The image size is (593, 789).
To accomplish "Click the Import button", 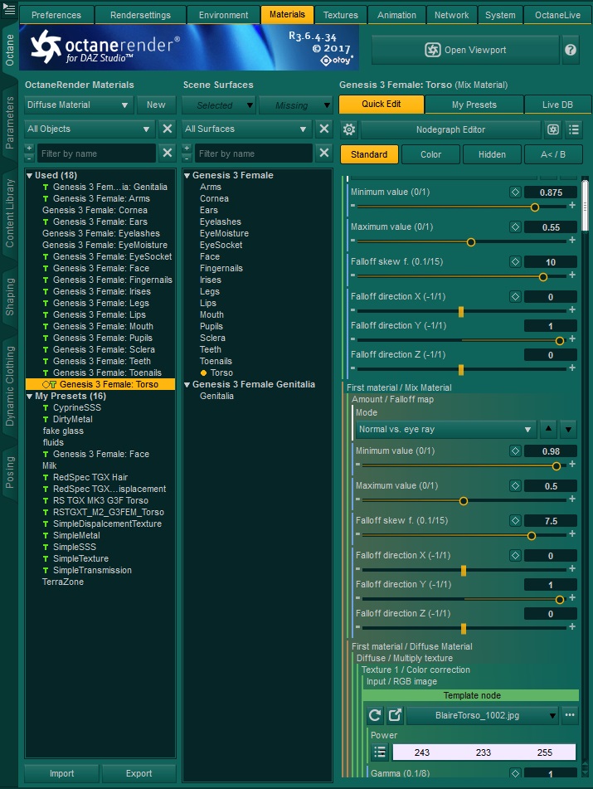I will (62, 773).
